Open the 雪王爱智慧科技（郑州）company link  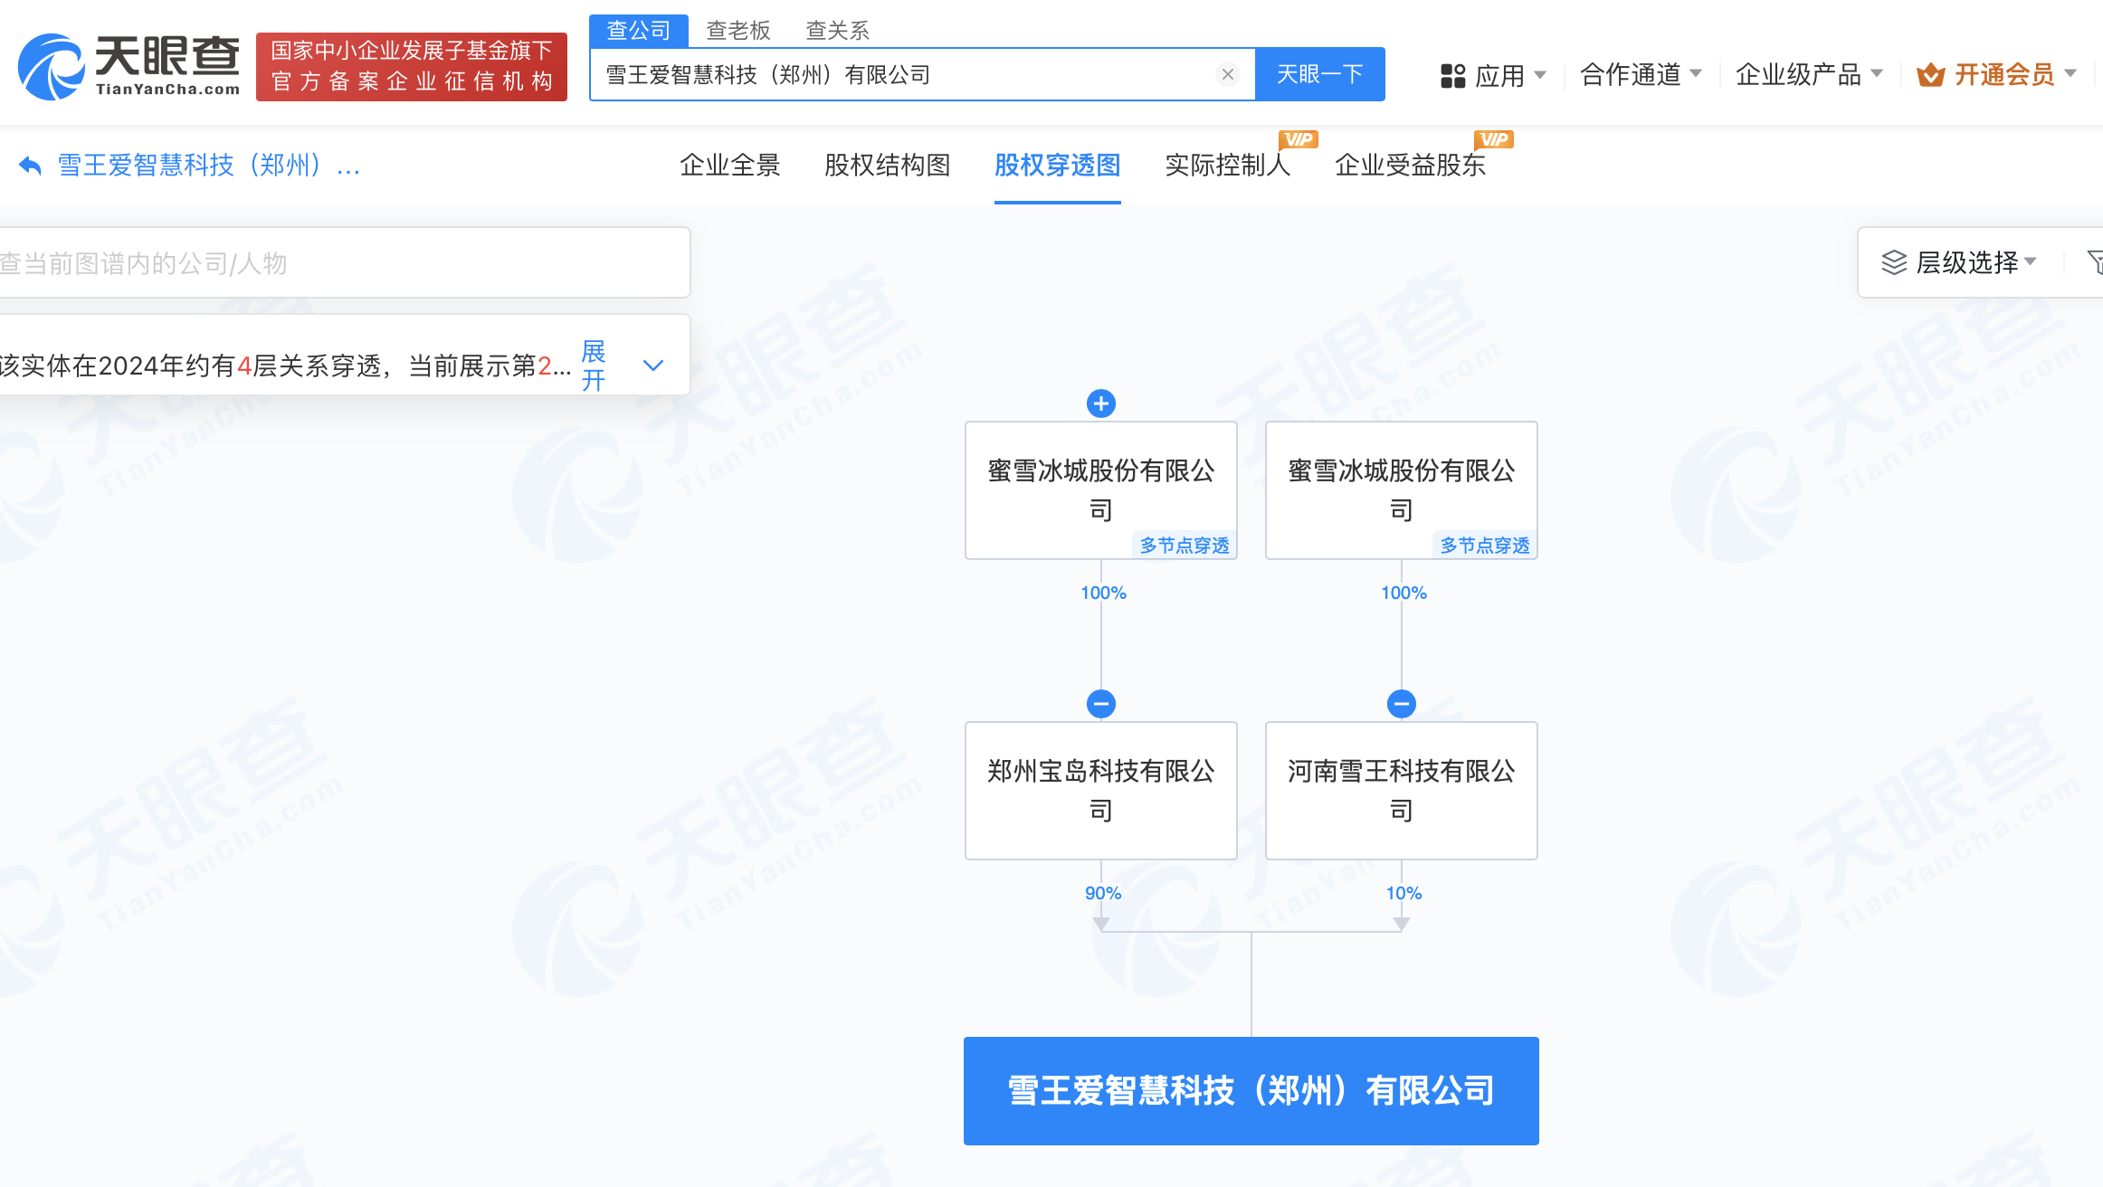coord(209,166)
